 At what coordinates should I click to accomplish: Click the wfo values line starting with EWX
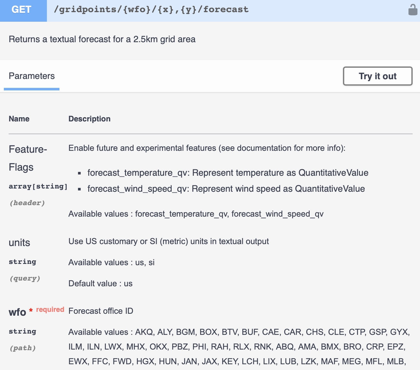coord(237,361)
